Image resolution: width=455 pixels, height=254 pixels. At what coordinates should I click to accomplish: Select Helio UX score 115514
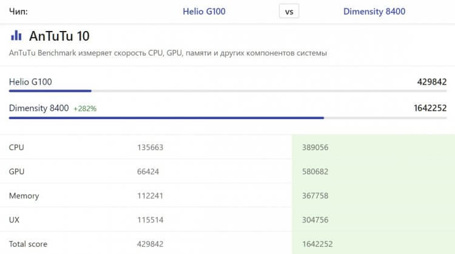(x=150, y=220)
